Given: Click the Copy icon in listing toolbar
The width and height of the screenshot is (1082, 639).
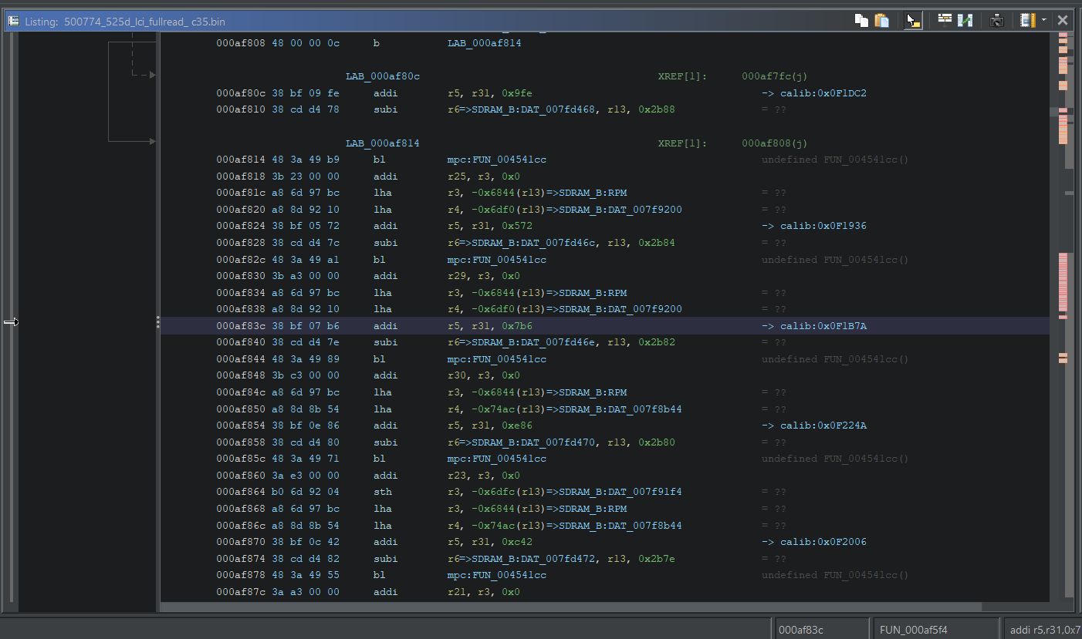Looking at the screenshot, I should 861,21.
